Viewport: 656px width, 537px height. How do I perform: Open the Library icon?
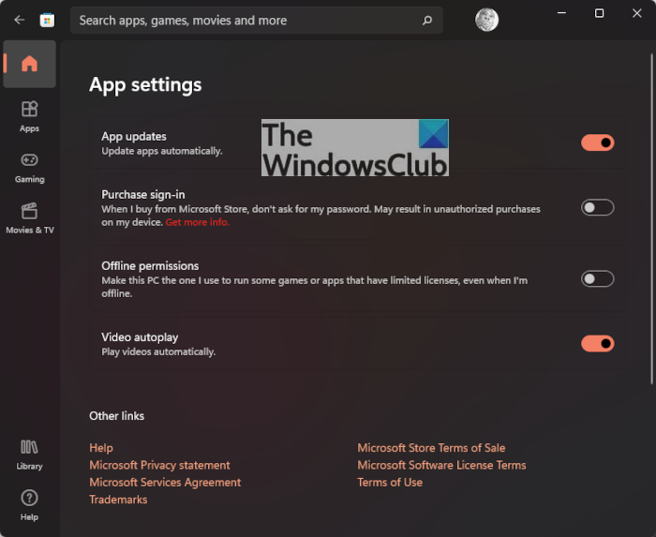[29, 448]
